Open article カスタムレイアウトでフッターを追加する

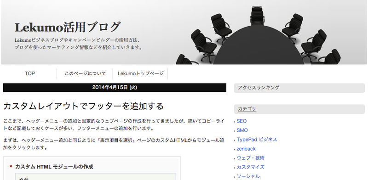(x=83, y=106)
